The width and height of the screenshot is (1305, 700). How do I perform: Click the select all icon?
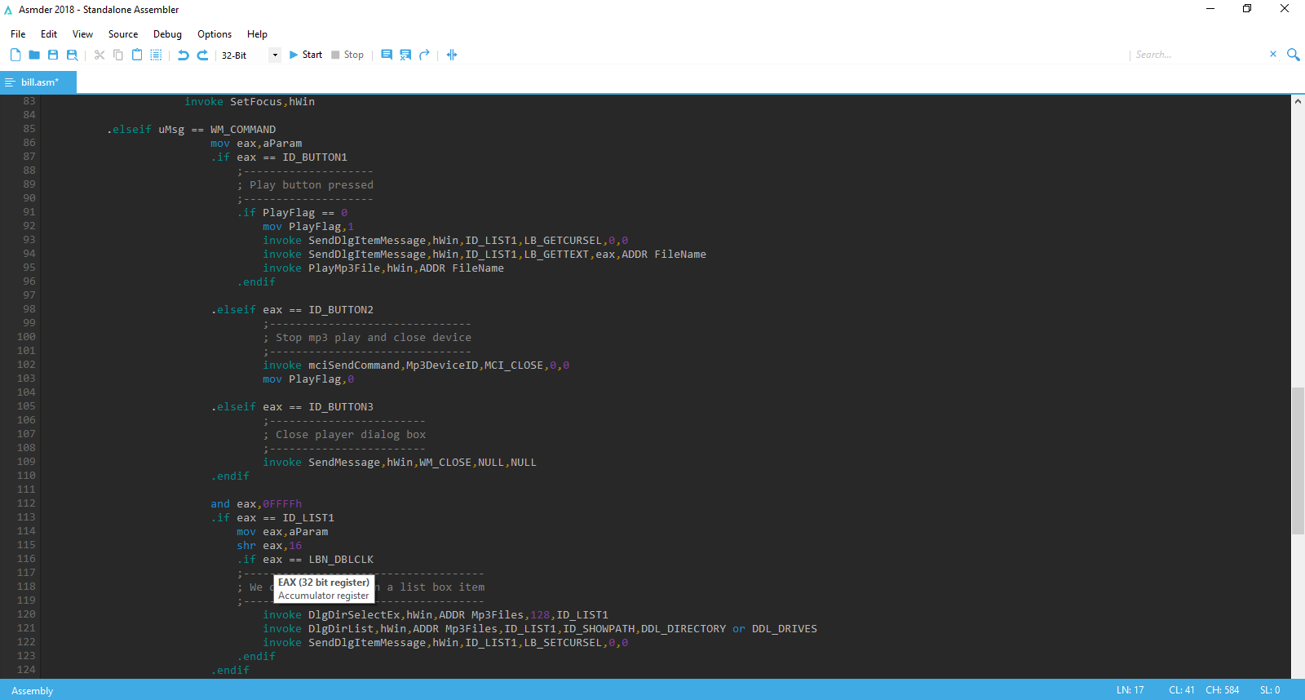[156, 55]
